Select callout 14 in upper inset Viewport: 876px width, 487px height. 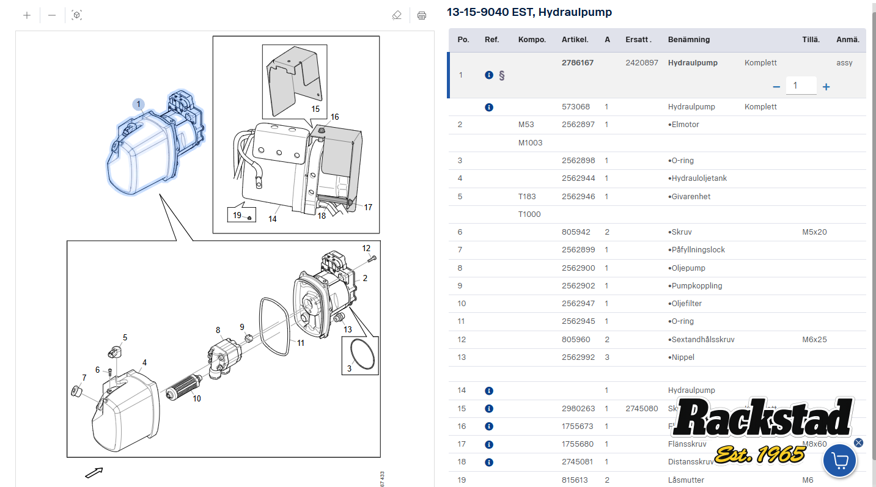(273, 218)
